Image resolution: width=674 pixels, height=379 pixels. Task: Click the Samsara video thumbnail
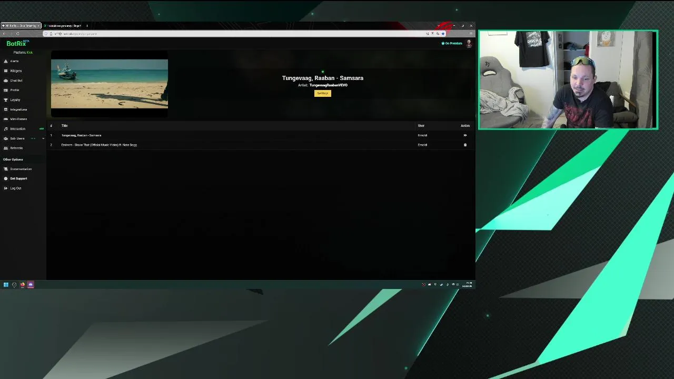point(110,84)
